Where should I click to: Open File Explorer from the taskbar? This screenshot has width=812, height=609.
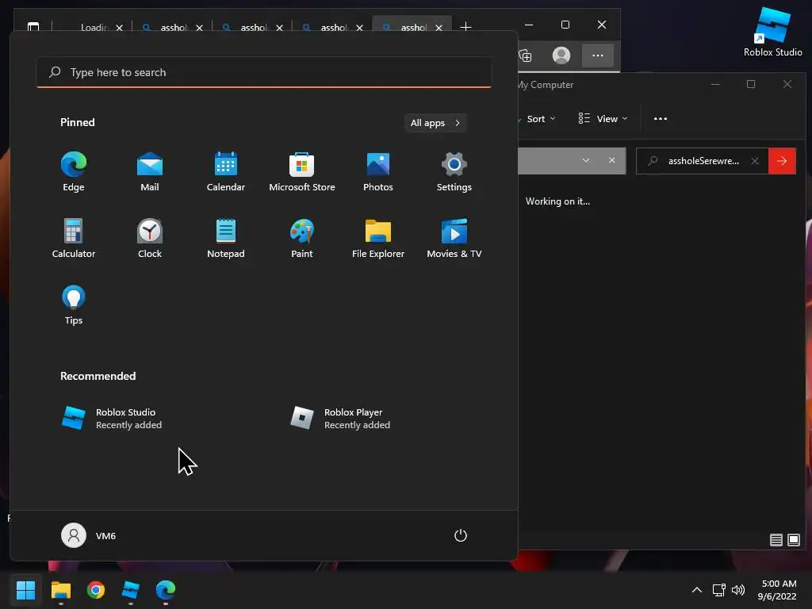tap(61, 589)
